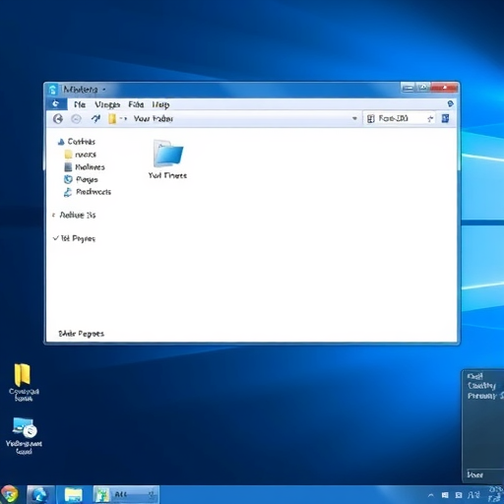Collapse the top sidebar group with the cloud icon
This screenshot has height=504, width=504.
pos(61,142)
